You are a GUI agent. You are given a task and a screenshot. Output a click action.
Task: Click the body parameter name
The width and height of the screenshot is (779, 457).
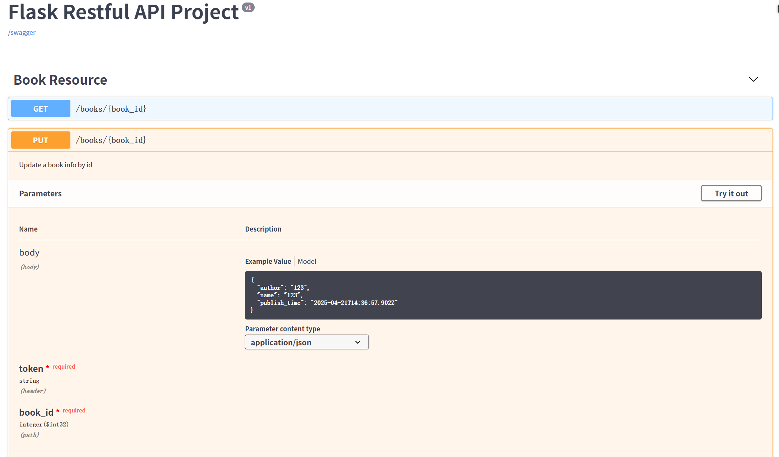(29, 252)
